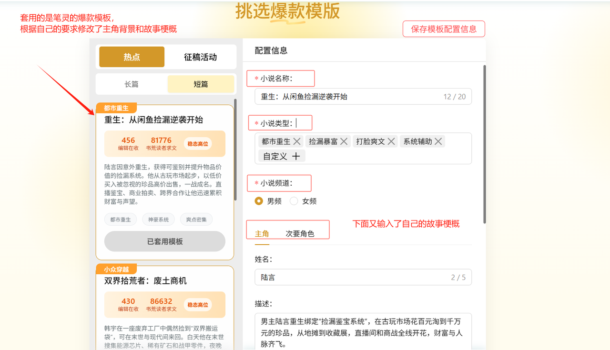Click the 配置信息 panel scrollbar

[485, 144]
